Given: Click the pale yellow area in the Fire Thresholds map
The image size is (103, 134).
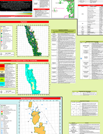Looking at the screenshot, I should point(33,86).
